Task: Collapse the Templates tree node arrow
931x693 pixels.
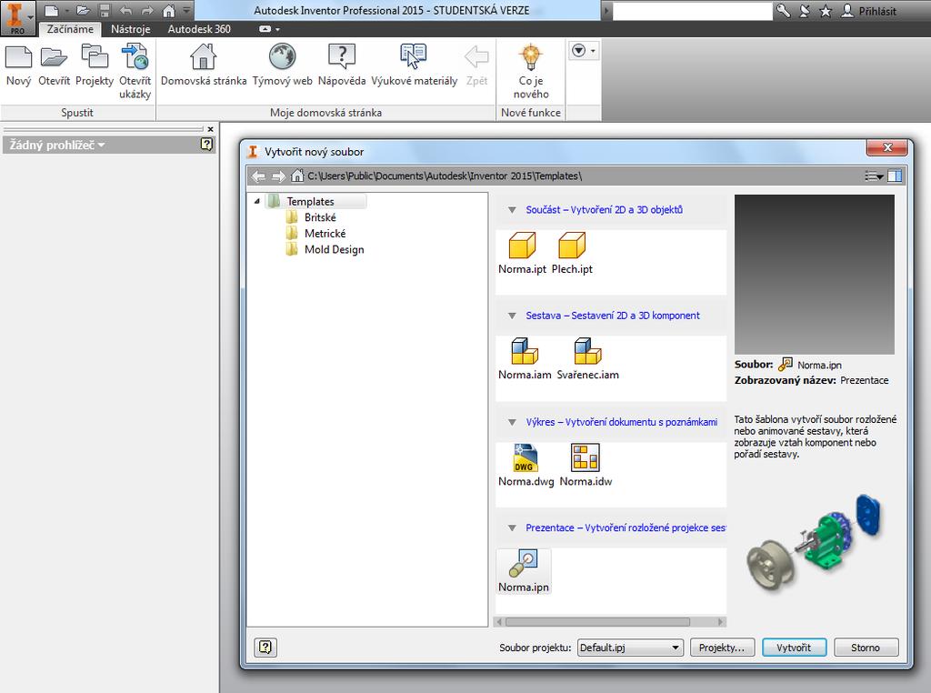Action: [257, 201]
